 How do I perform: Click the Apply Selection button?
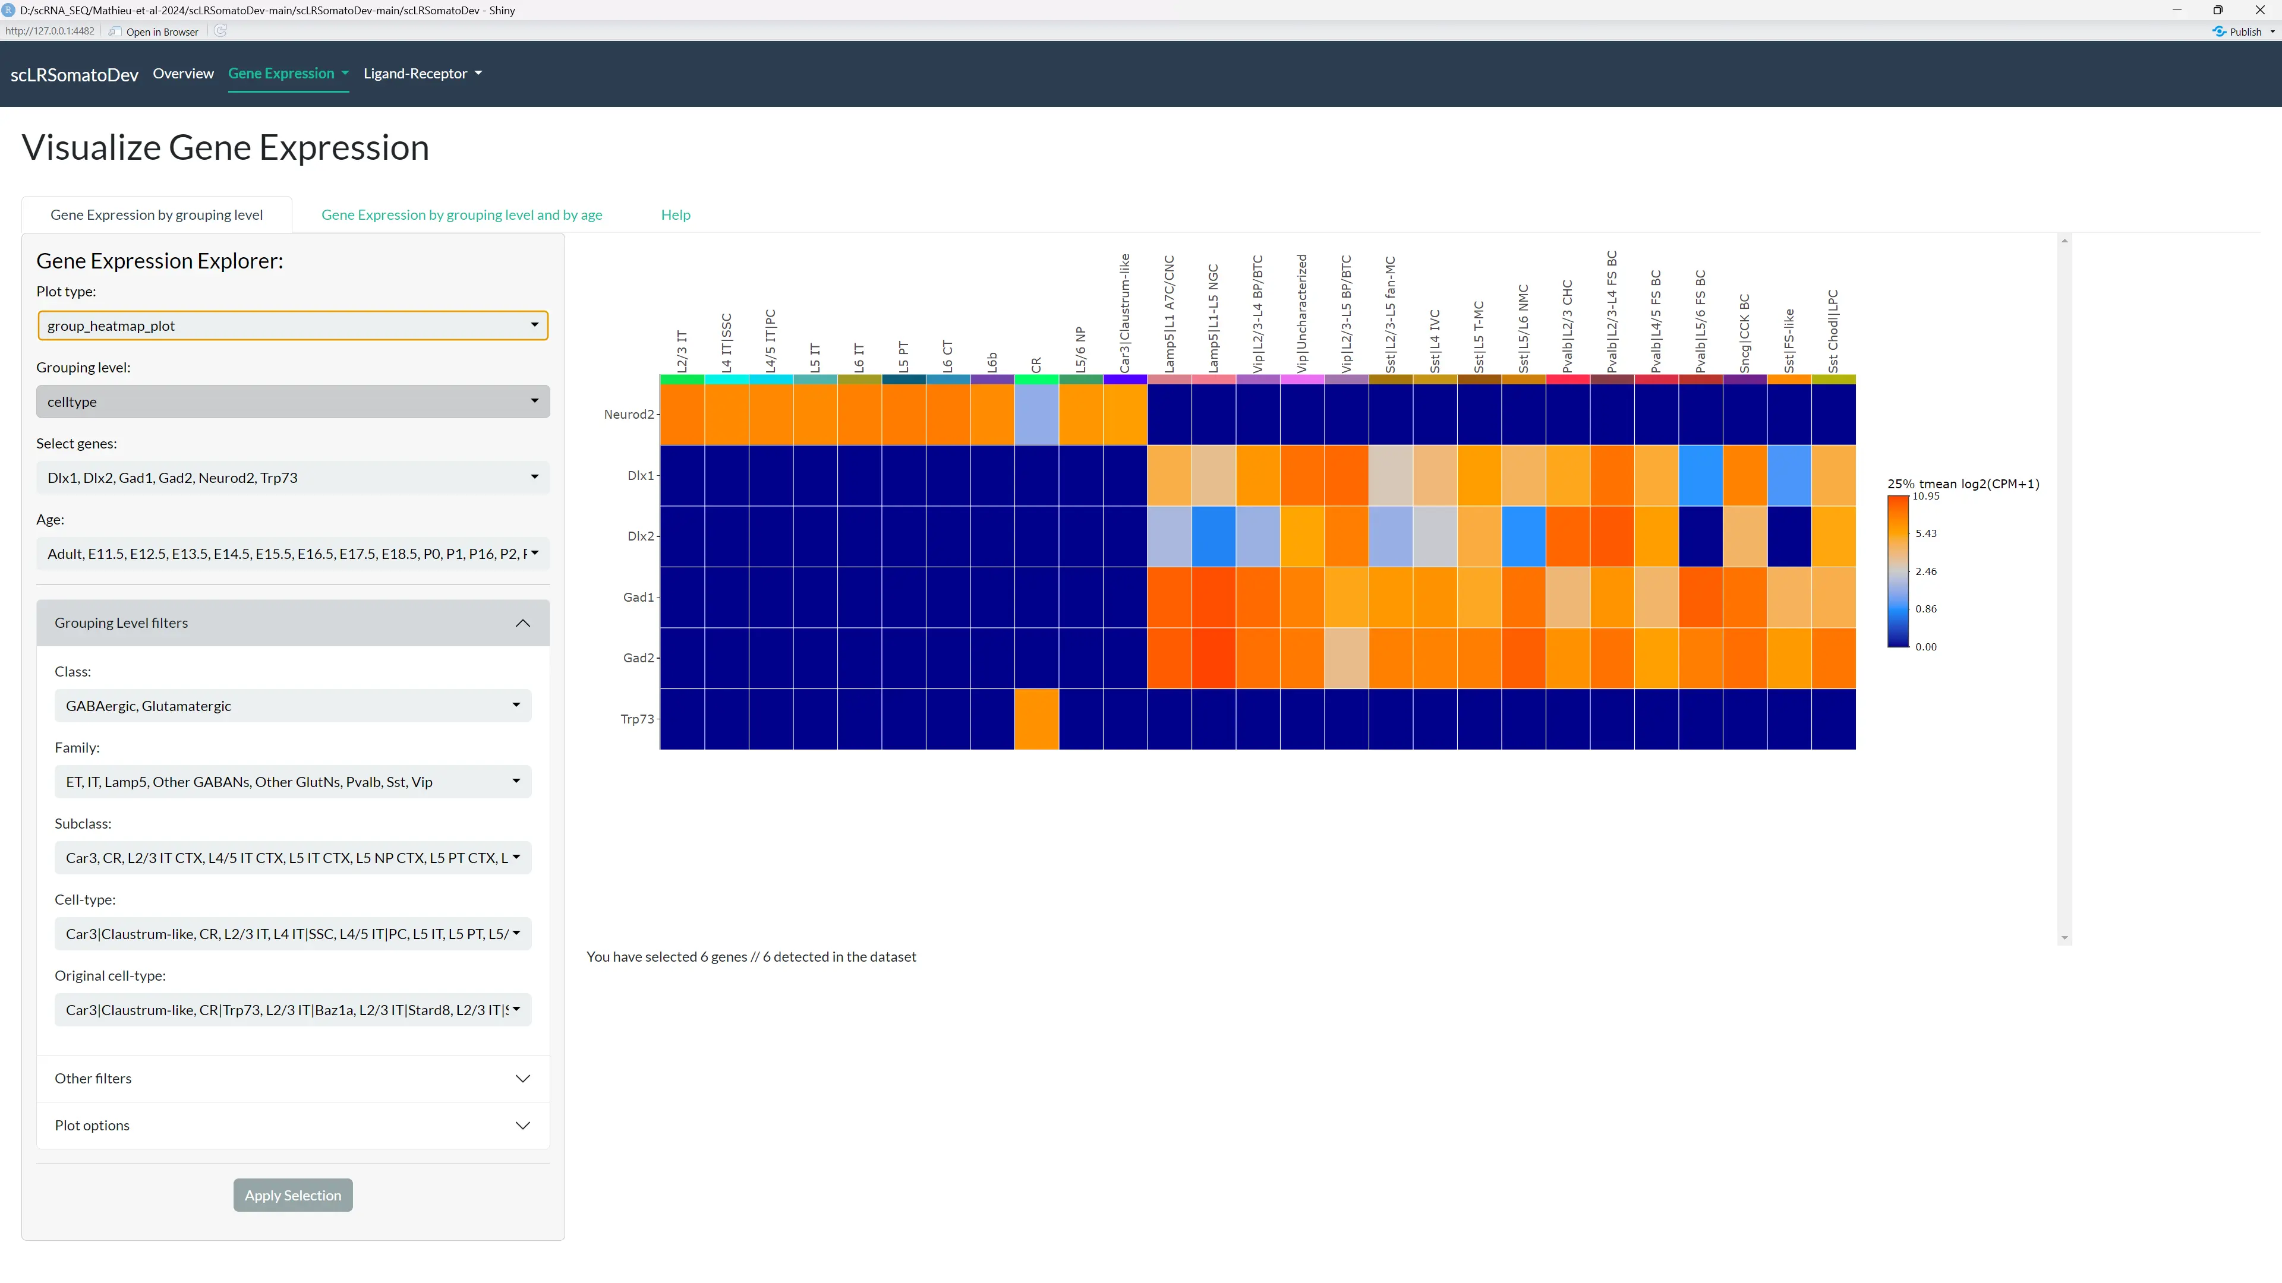(x=292, y=1194)
